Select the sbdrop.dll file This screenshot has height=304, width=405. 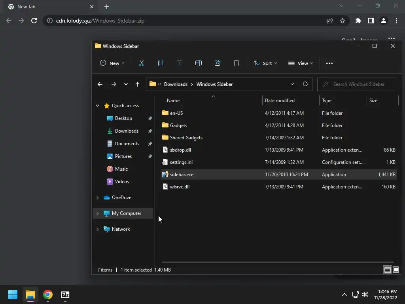pyautogui.click(x=278, y=150)
